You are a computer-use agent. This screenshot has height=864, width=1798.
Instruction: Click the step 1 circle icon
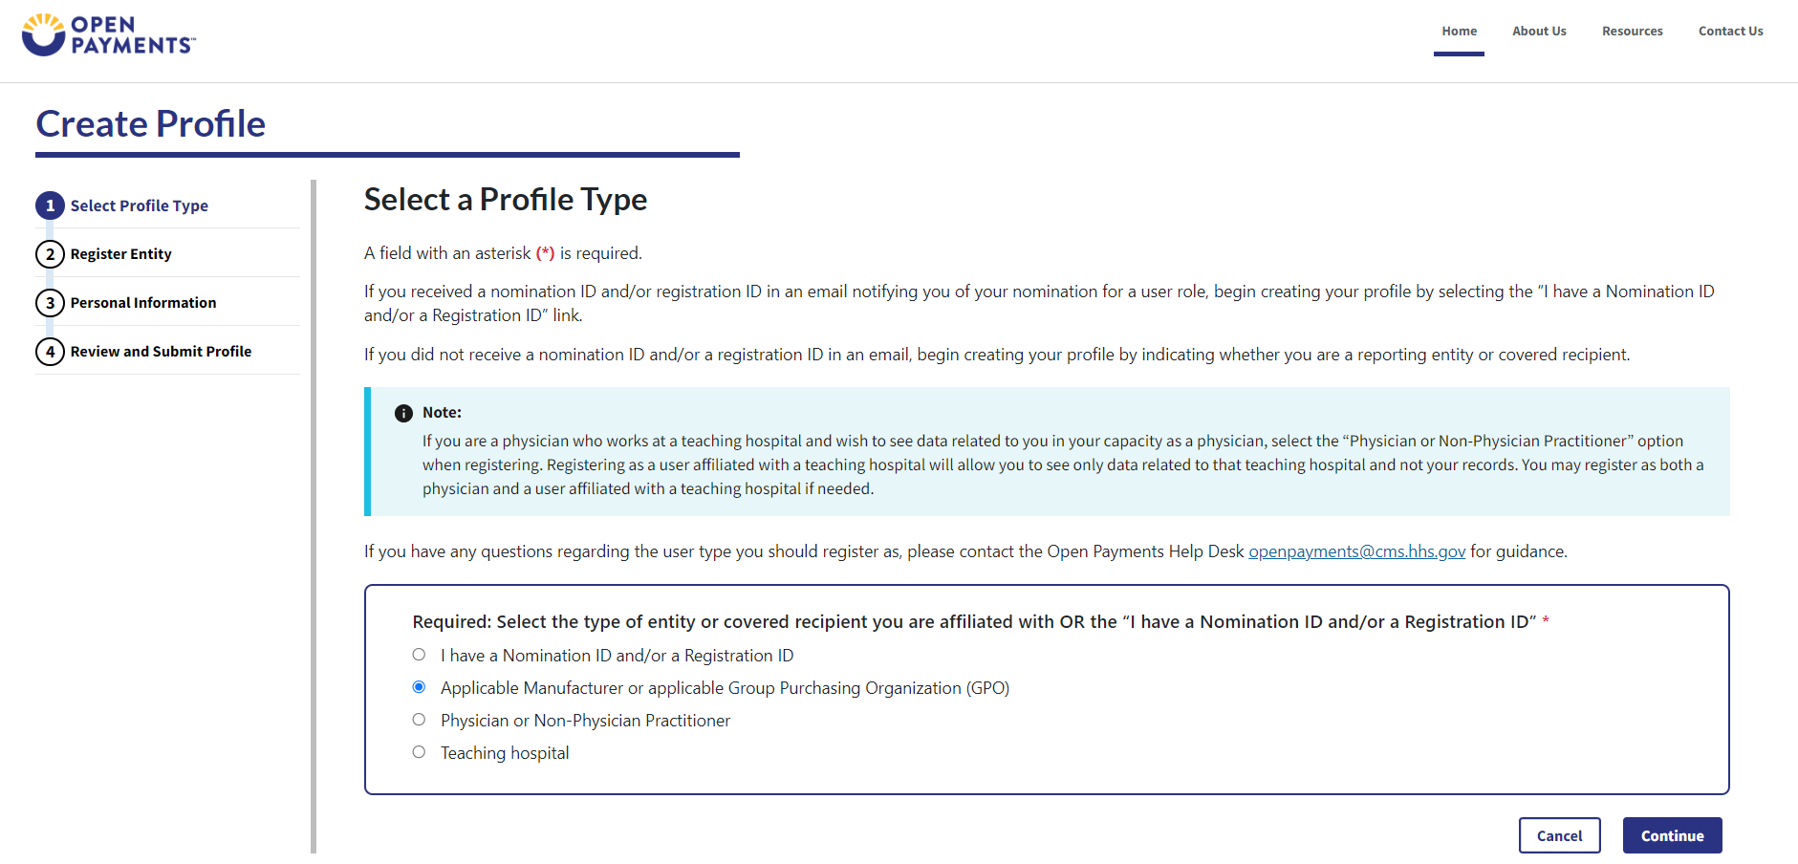pyautogui.click(x=50, y=205)
